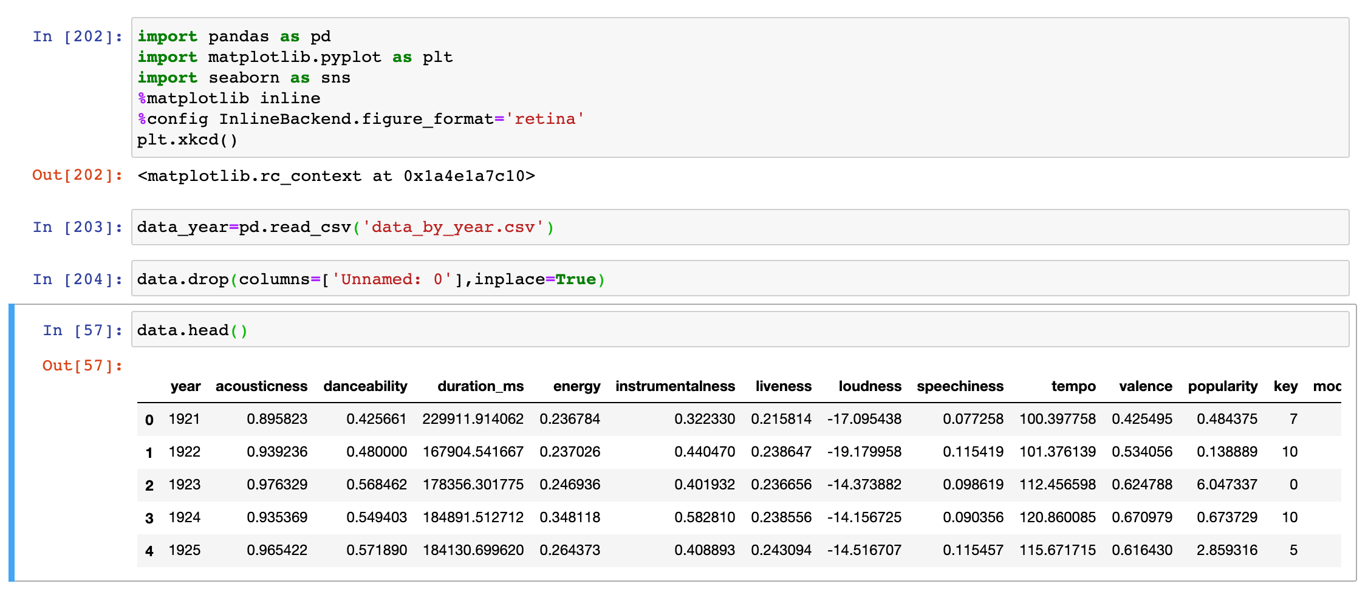This screenshot has height=589, width=1368.
Task: Click the duration_ms column header
Action: coord(481,386)
